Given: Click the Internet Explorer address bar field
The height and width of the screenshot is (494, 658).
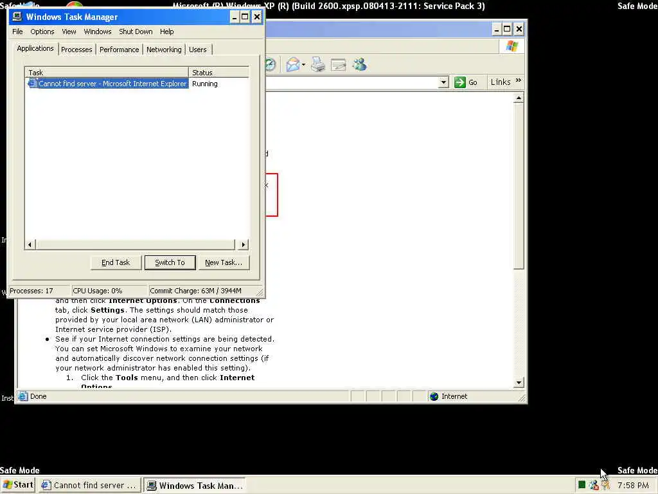Looking at the screenshot, I should tap(351, 82).
